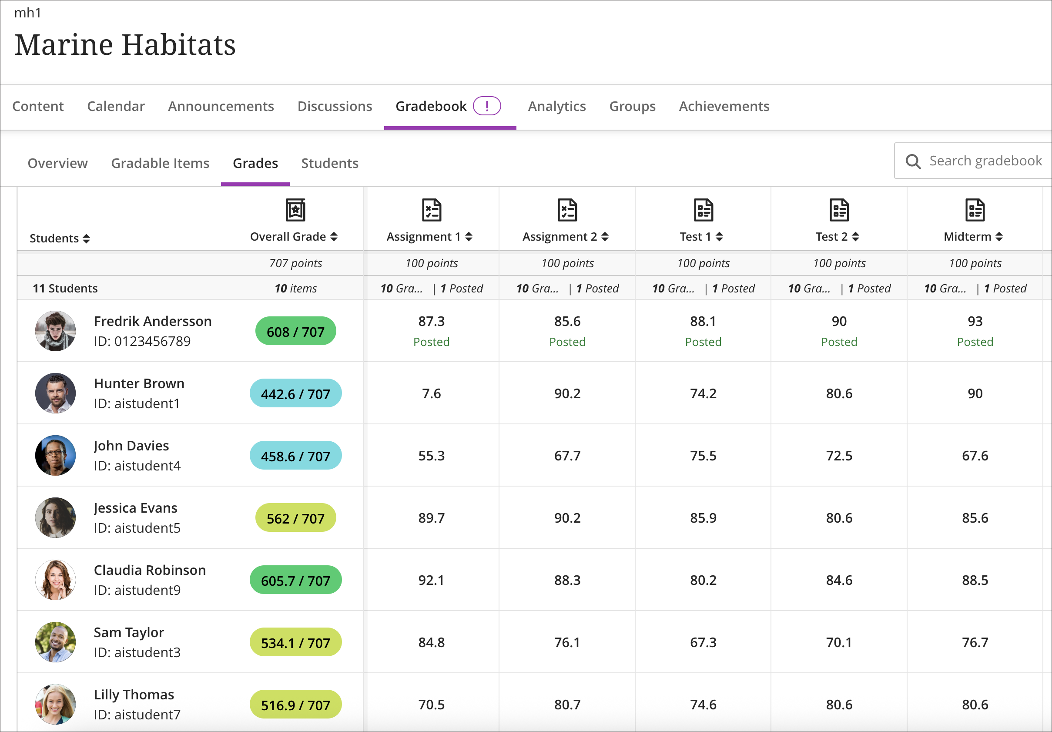Switch to Gradable Items view
The height and width of the screenshot is (732, 1052).
point(160,163)
